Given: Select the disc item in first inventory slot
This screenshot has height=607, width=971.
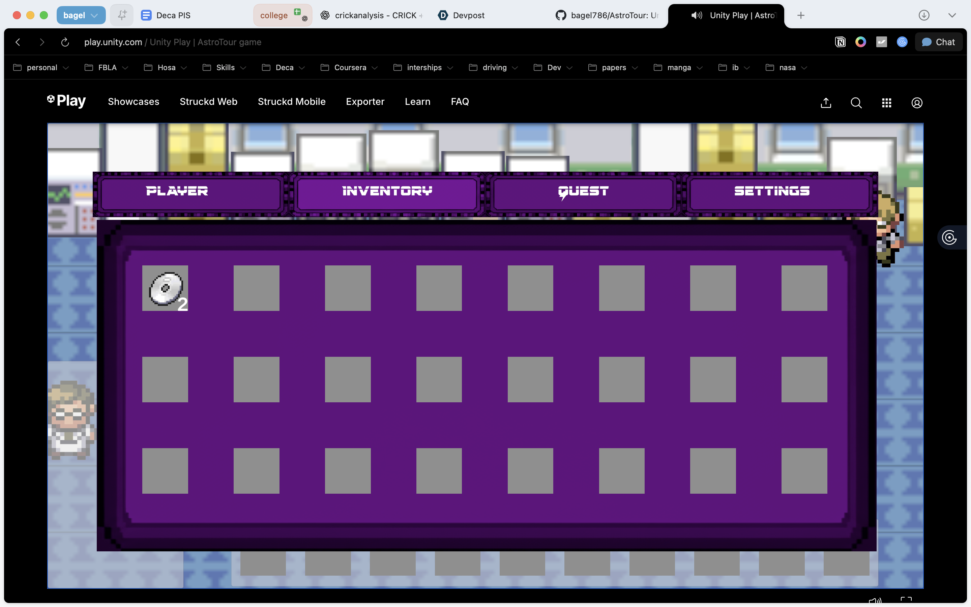Looking at the screenshot, I should click(165, 288).
